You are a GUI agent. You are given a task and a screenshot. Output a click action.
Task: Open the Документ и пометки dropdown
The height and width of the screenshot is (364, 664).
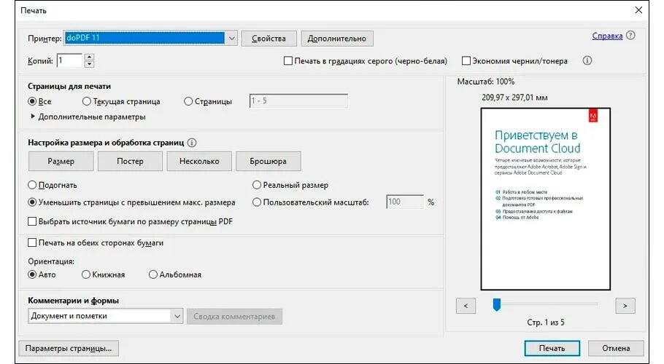click(177, 316)
